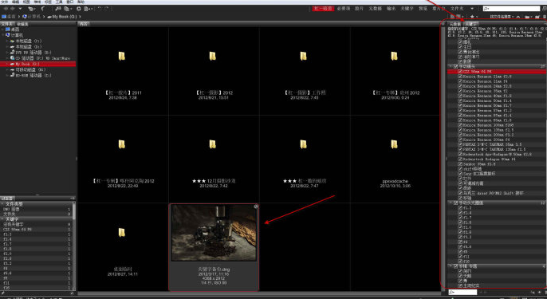
Task: Rotate counterclockwise using the toolbar icon
Action: pyautogui.click(x=99, y=9)
